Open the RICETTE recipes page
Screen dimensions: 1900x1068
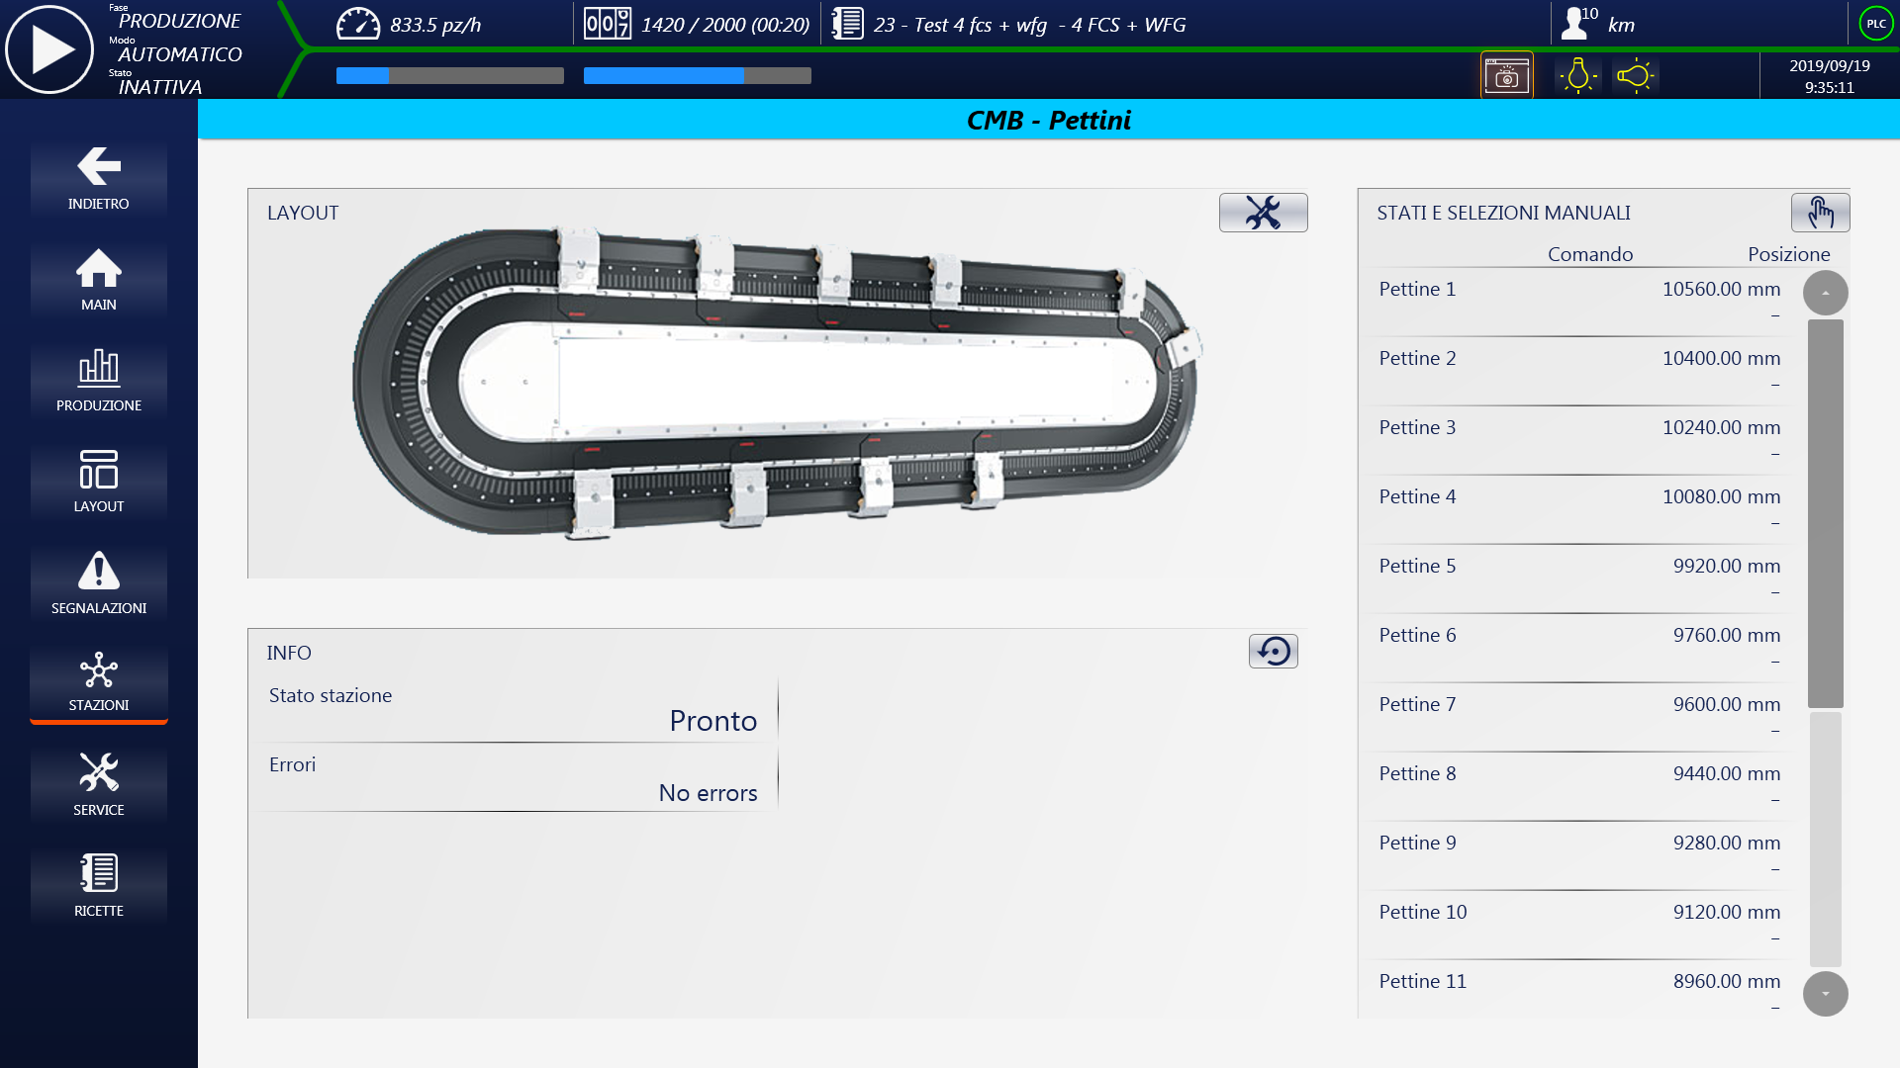click(x=99, y=886)
